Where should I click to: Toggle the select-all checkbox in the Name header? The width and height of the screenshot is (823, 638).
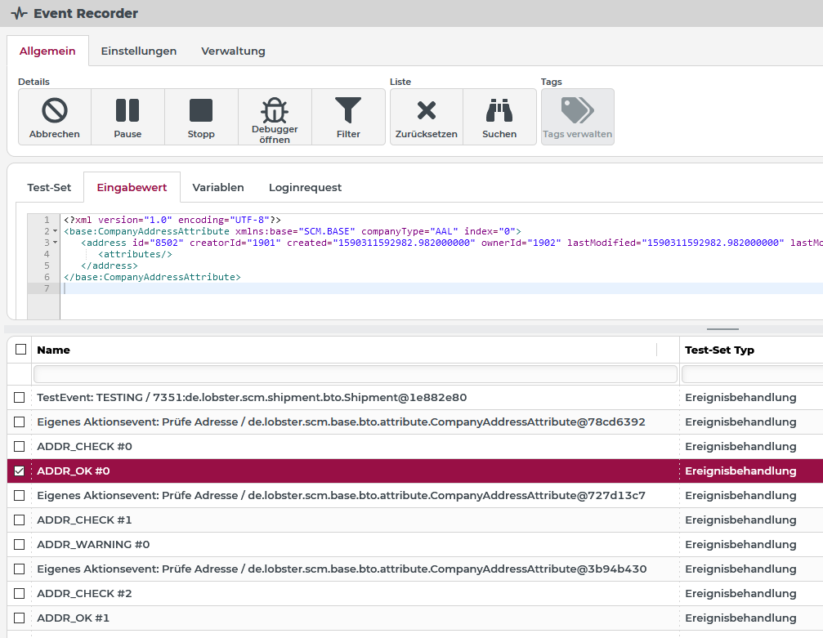20,350
